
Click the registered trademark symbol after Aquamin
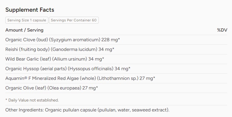[26, 78]
